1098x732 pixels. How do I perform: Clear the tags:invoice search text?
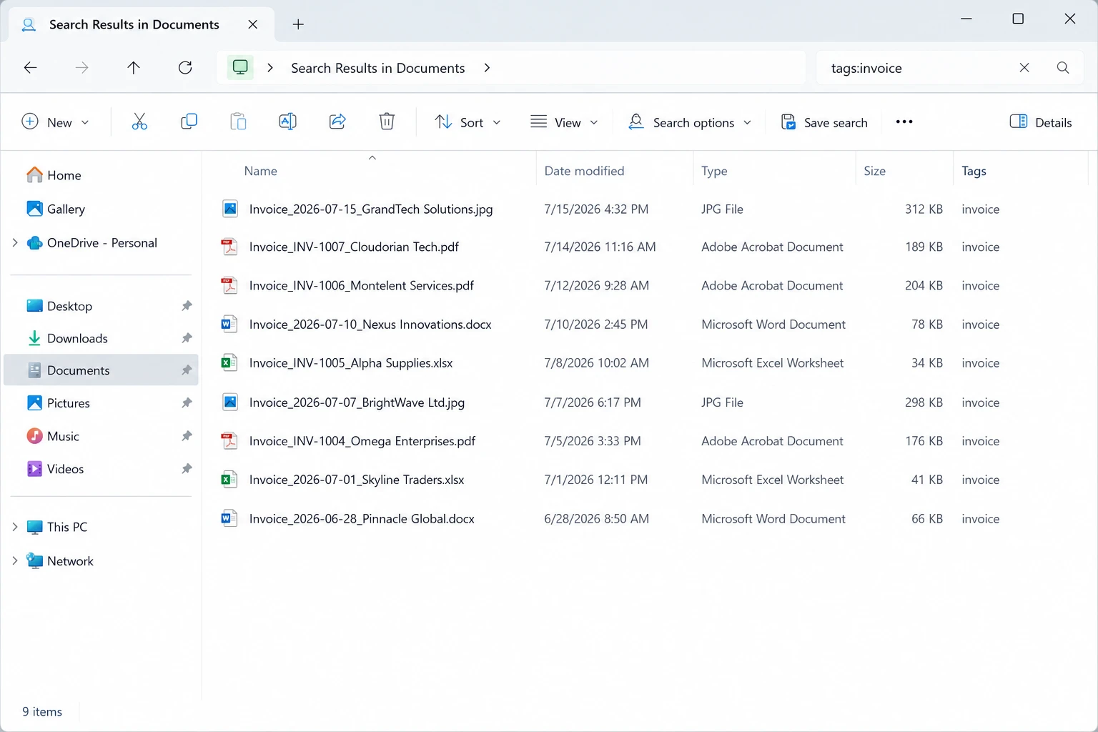pyautogui.click(x=1024, y=67)
